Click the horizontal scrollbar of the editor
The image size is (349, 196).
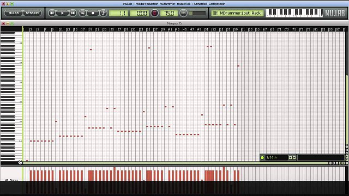tap(176, 163)
